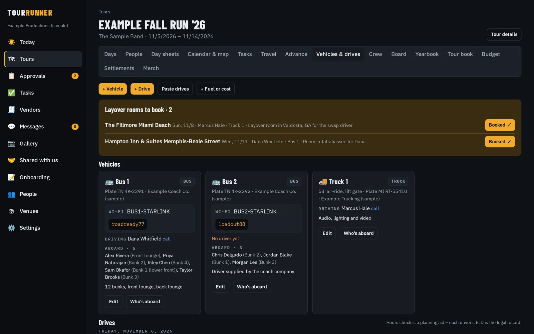The image size is (534, 334).
Task: Call driver Dana Whitfield
Action: pos(167,239)
